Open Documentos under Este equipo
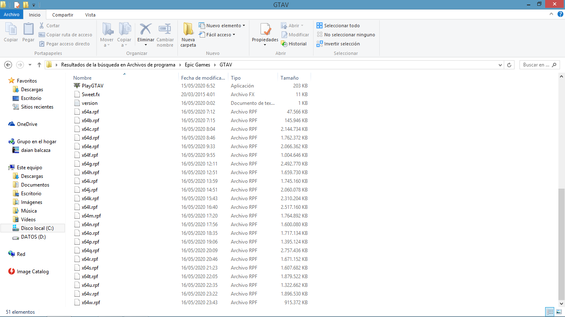 [x=35, y=185]
